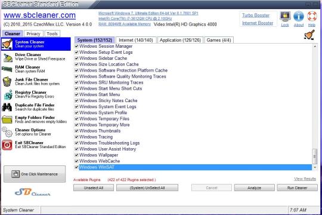Image resolution: width=322 pixels, height=215 pixels.
Task: Select the Windows Size Location Cache row
Action: (x=109, y=64)
